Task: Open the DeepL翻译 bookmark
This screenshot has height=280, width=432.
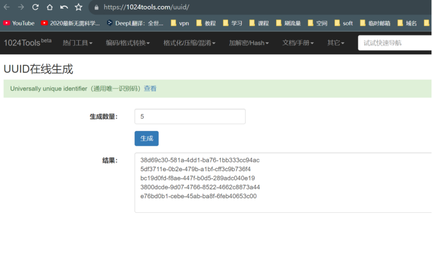Action: (135, 23)
